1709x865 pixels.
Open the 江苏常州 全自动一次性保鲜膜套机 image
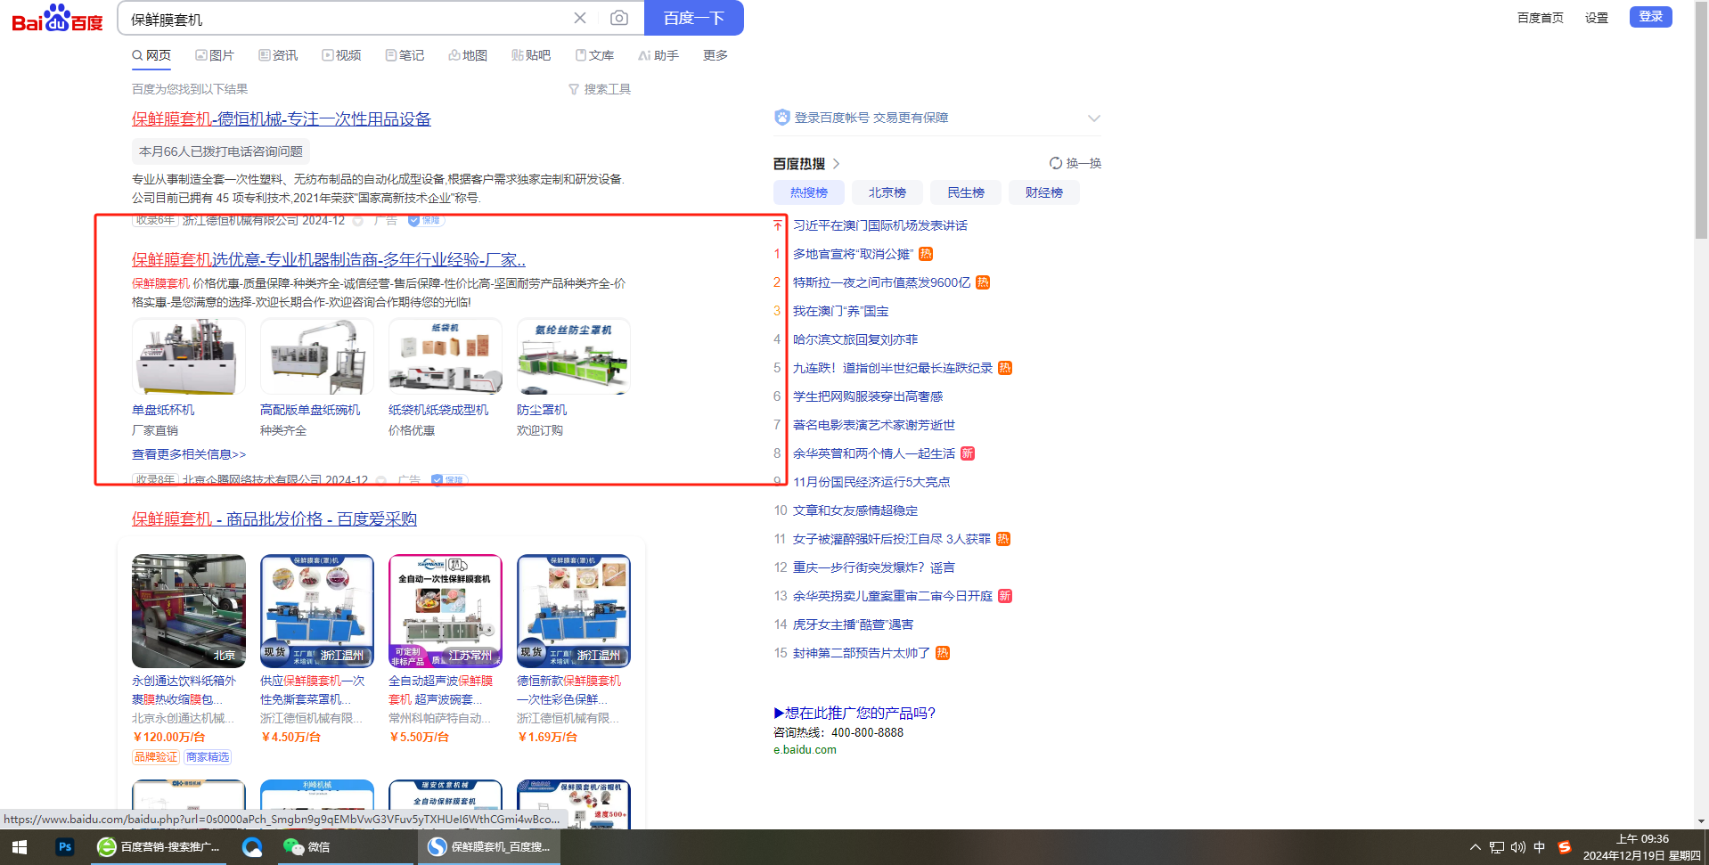pyautogui.click(x=446, y=611)
